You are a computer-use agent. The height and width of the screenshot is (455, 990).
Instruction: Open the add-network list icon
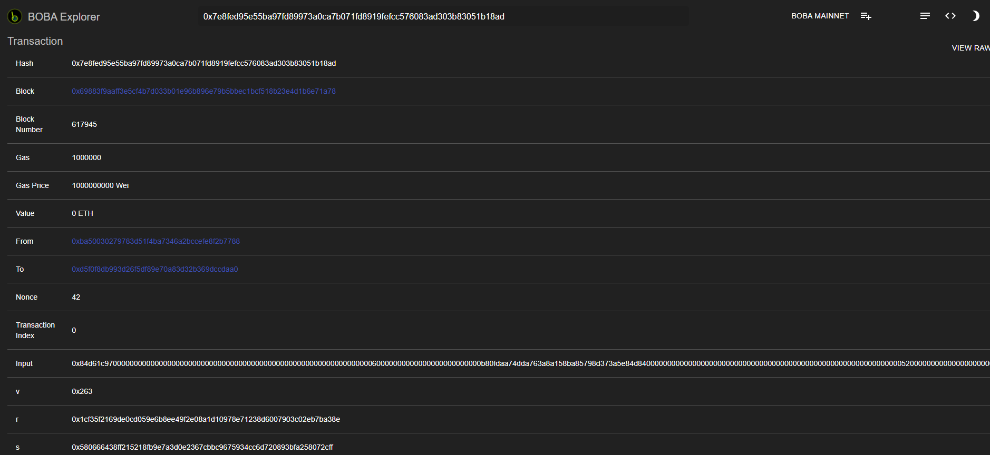(866, 16)
